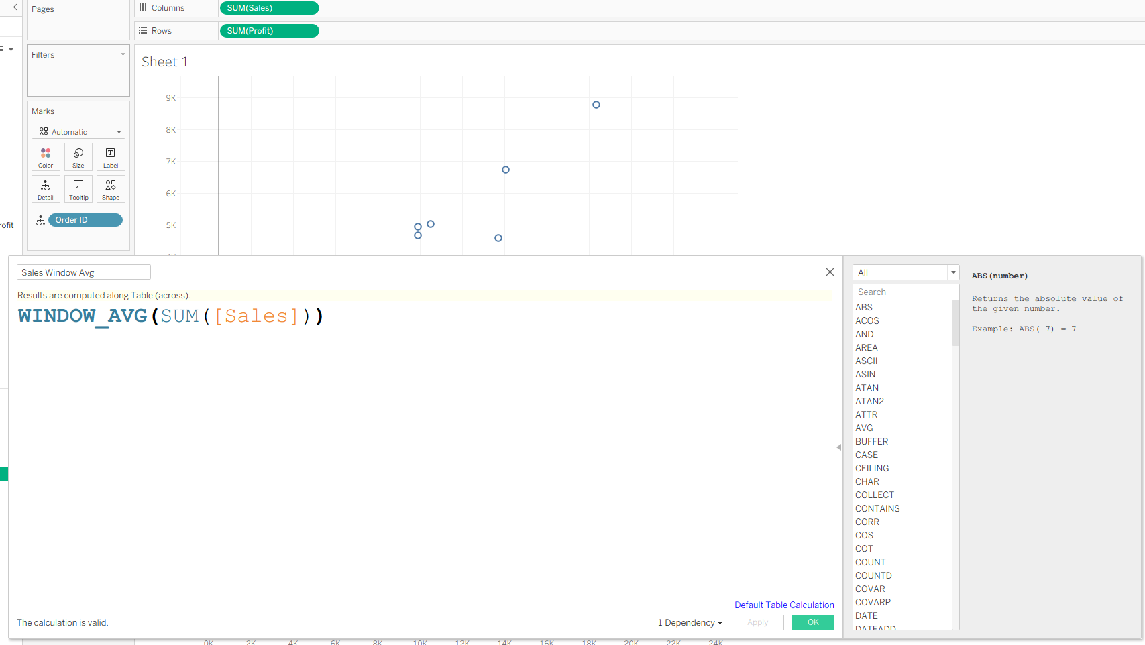The width and height of the screenshot is (1145, 645).
Task: Open the Color marks card
Action: (46, 157)
